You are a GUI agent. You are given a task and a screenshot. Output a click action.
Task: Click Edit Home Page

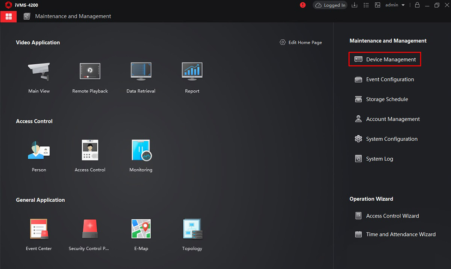coord(301,43)
